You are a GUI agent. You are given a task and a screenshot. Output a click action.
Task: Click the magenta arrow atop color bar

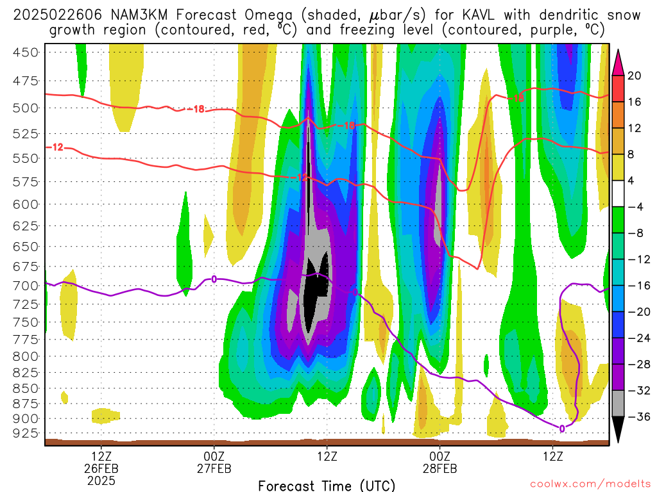618,62
